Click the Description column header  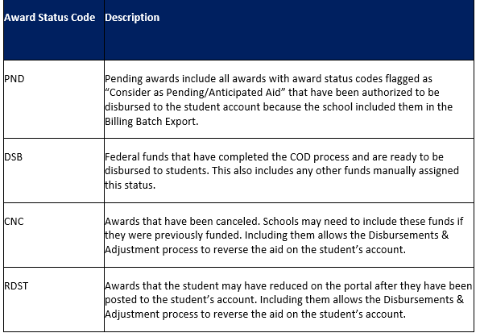132,18
